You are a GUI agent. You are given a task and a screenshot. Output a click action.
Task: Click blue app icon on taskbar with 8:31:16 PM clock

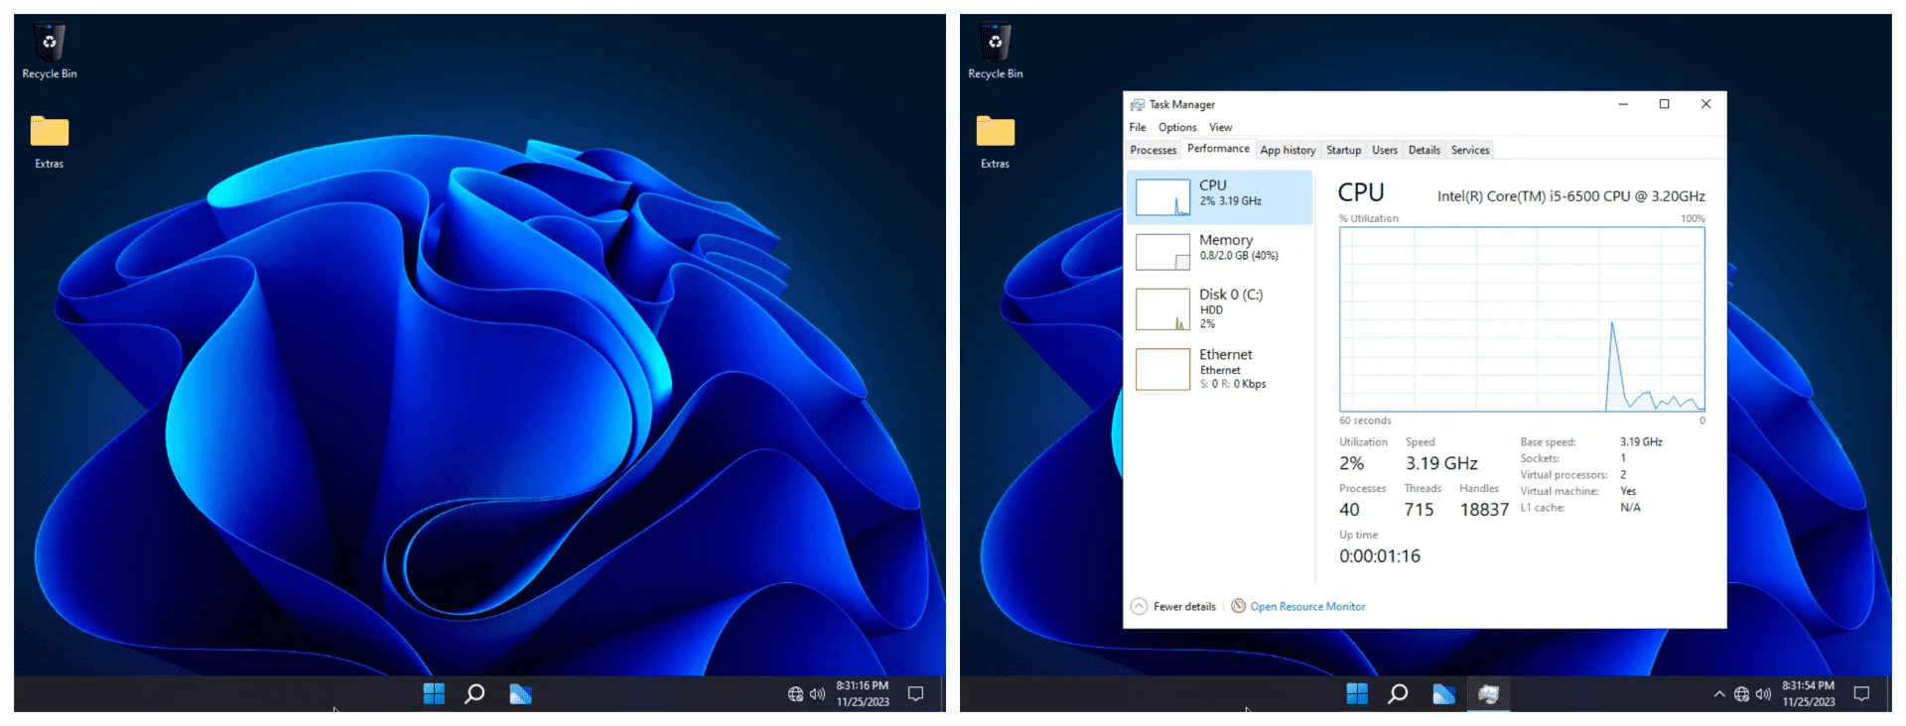[520, 694]
